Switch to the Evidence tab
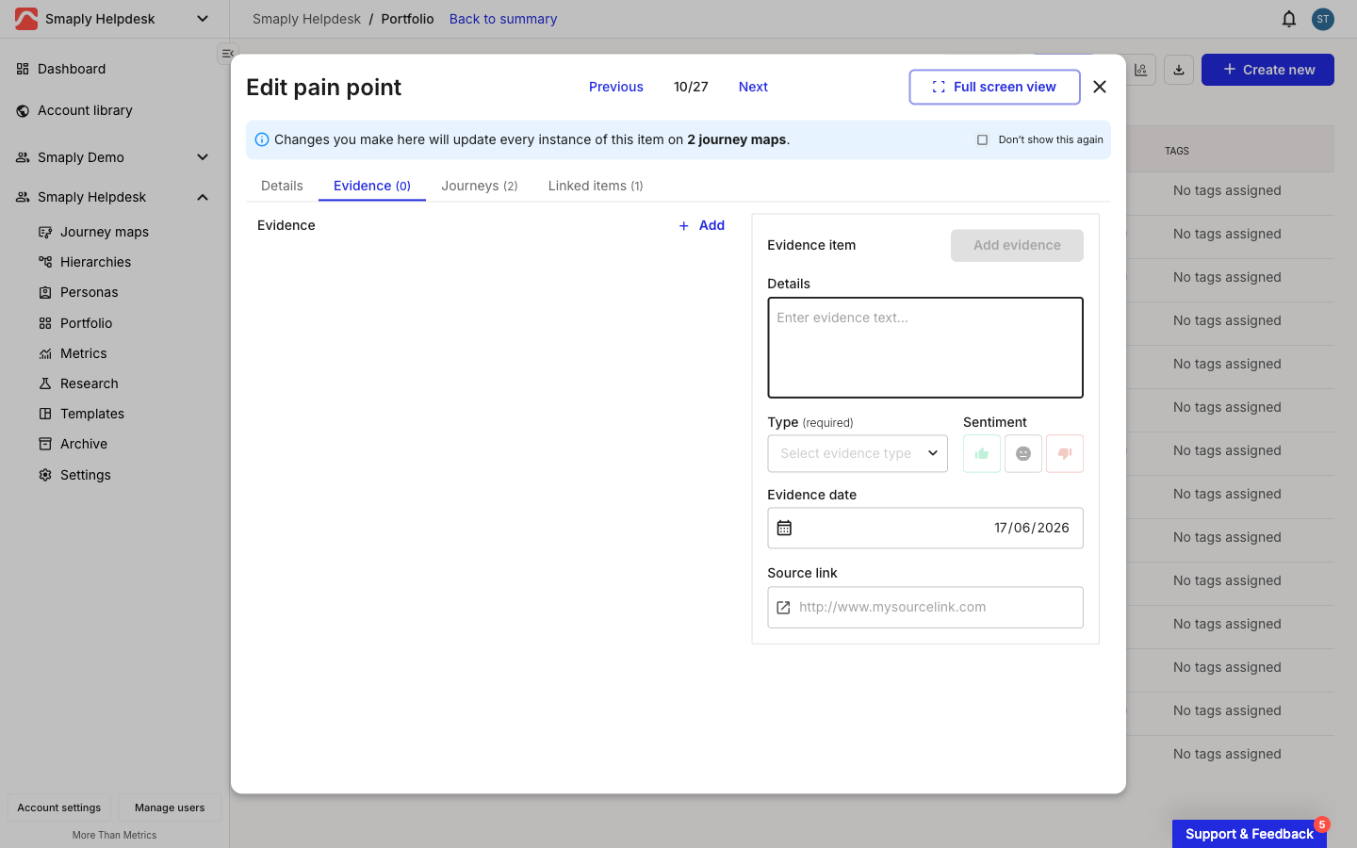The image size is (1357, 848). pyautogui.click(x=372, y=186)
